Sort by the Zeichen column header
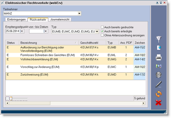Viewport: 171px width, 118px height. [140, 43]
